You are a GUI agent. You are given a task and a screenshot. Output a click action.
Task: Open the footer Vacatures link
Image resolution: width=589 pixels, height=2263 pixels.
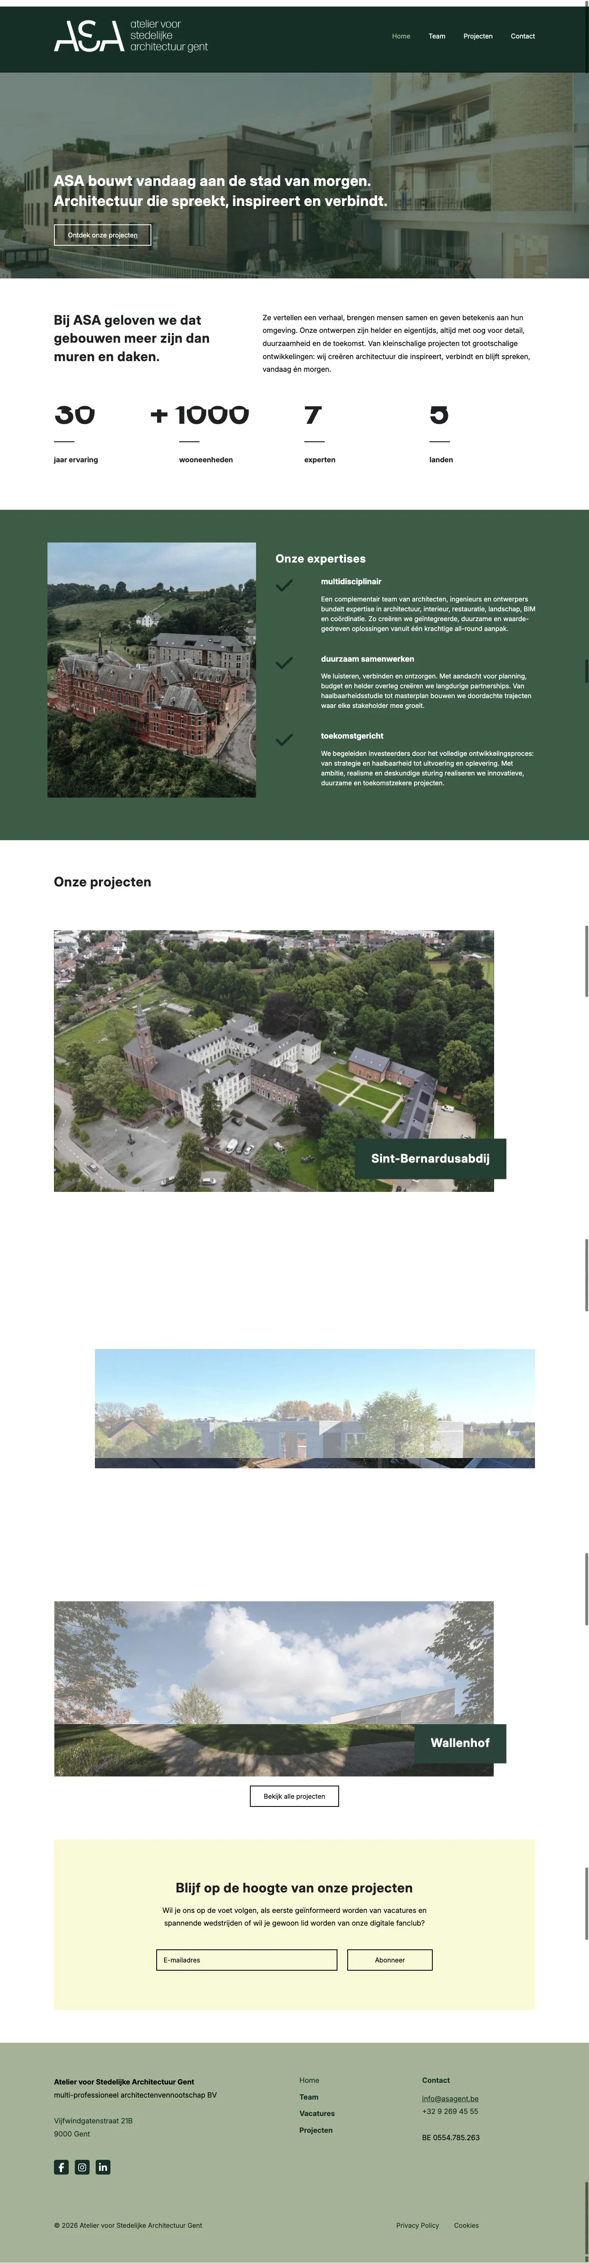[x=317, y=2114]
